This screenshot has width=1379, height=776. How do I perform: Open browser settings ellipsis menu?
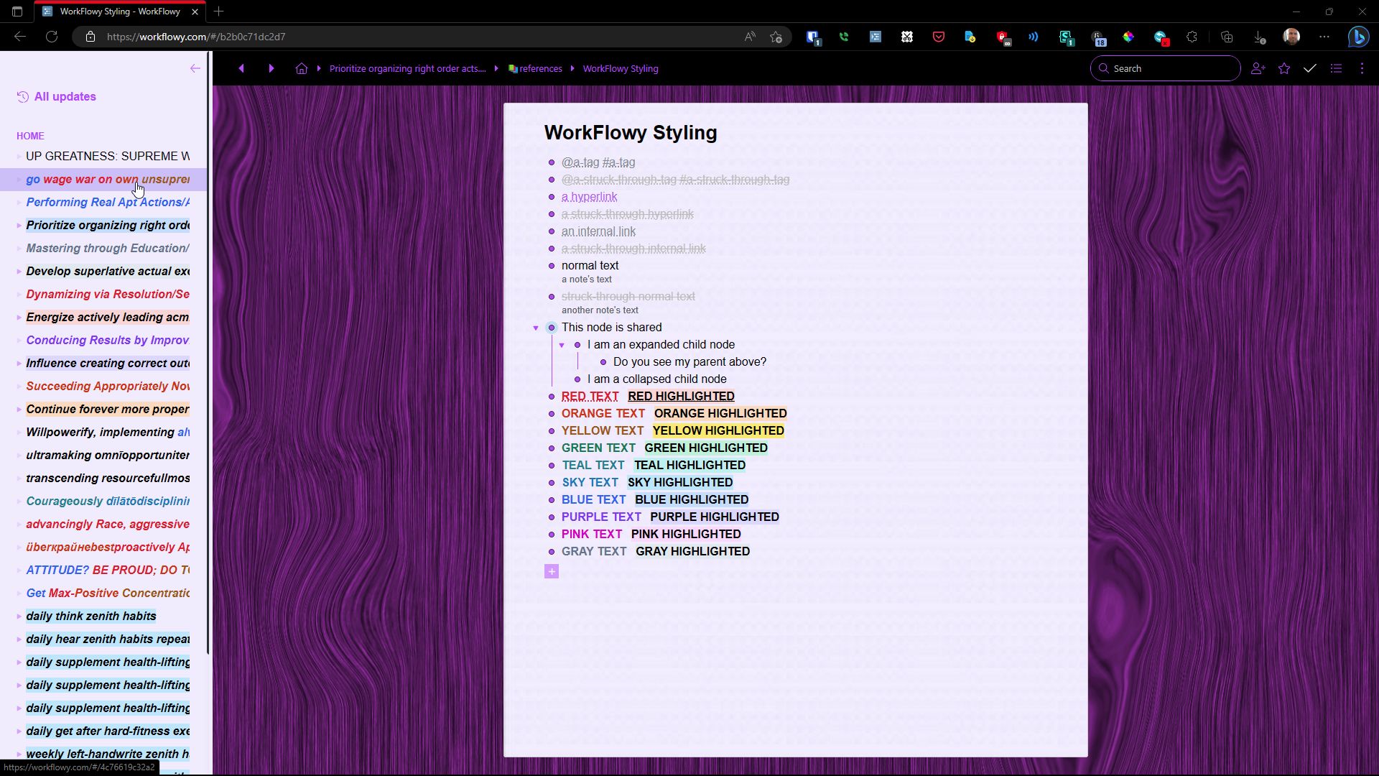click(1324, 37)
